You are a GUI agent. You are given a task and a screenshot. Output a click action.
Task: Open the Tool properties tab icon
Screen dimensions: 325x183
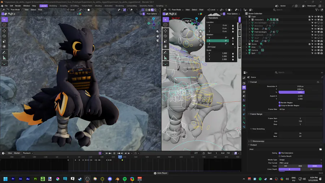[244, 78]
